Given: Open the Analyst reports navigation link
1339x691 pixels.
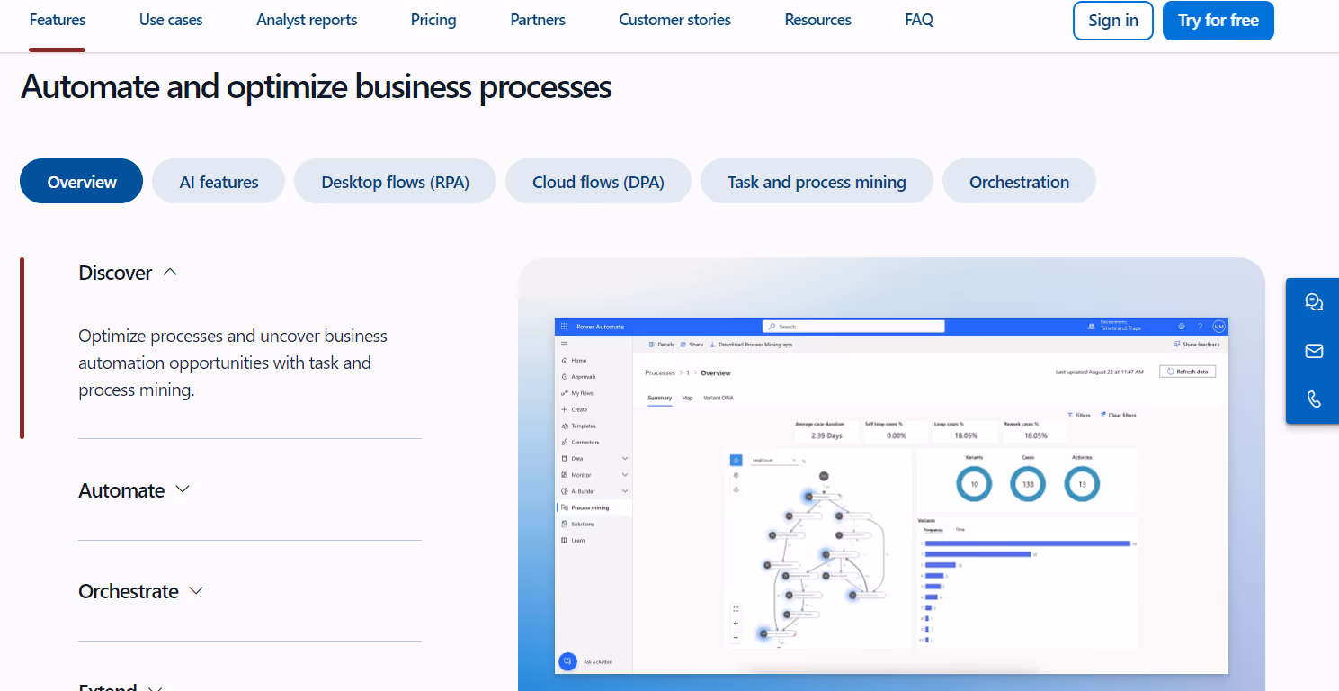Looking at the screenshot, I should point(307,20).
